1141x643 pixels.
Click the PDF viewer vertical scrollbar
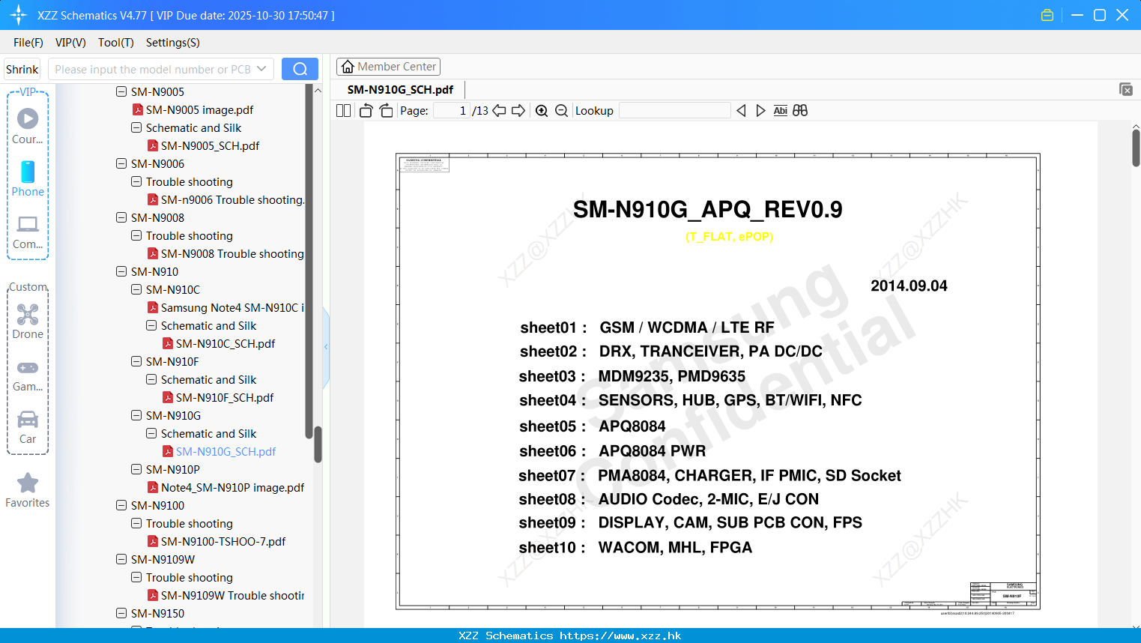pos(1136,148)
